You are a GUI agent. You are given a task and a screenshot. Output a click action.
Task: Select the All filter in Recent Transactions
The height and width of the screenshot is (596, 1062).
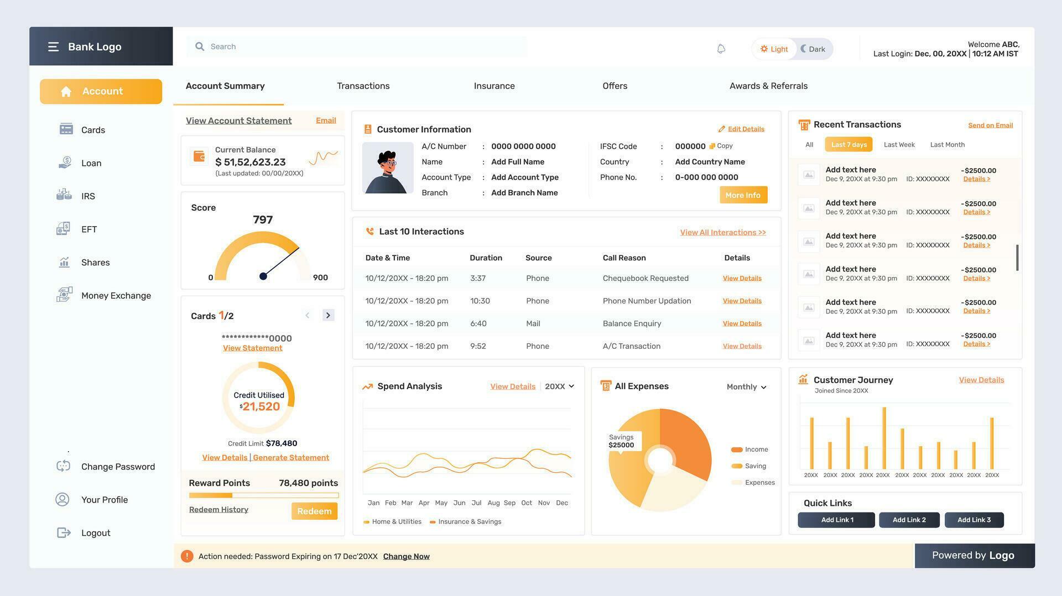809,144
